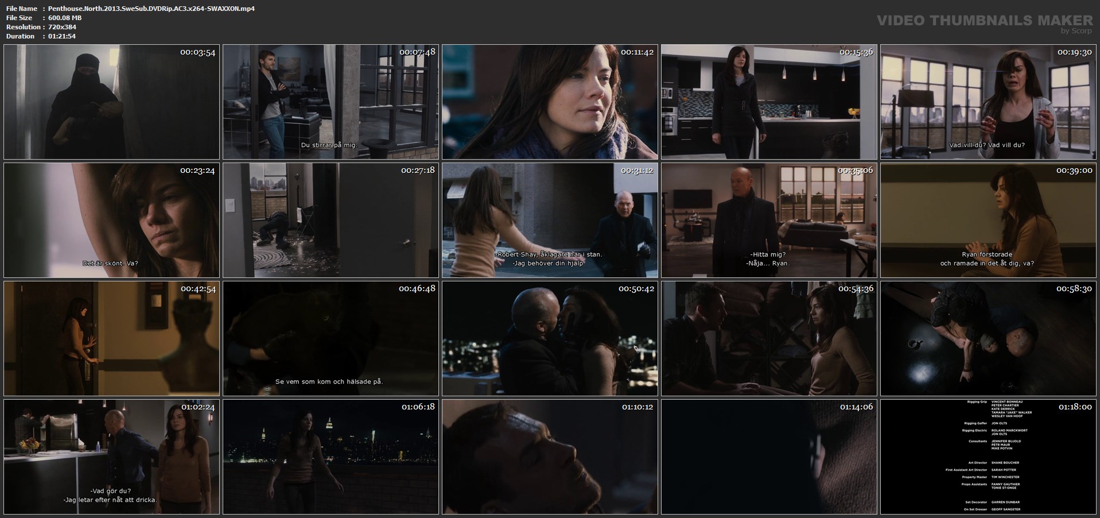Click the resolution value 720x384

pos(62,27)
